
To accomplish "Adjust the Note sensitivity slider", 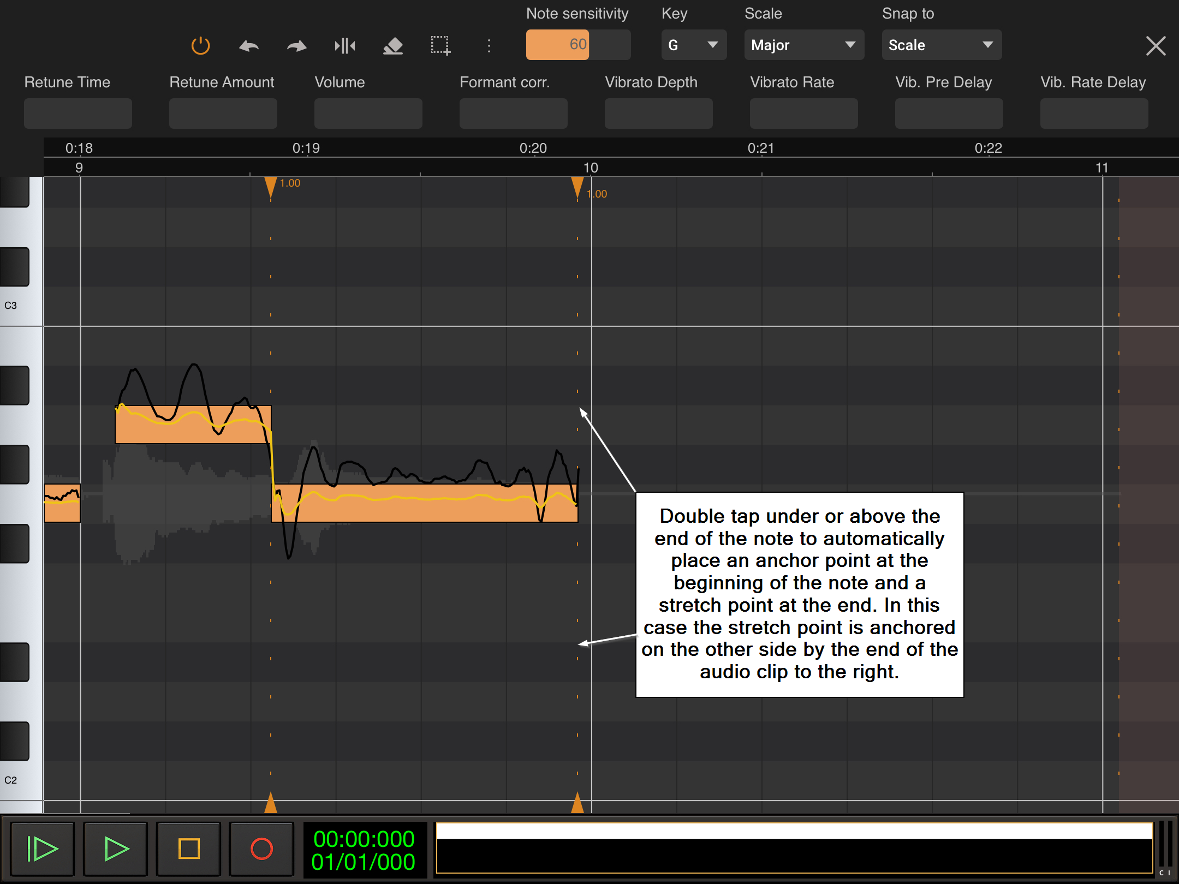I will click(577, 45).
